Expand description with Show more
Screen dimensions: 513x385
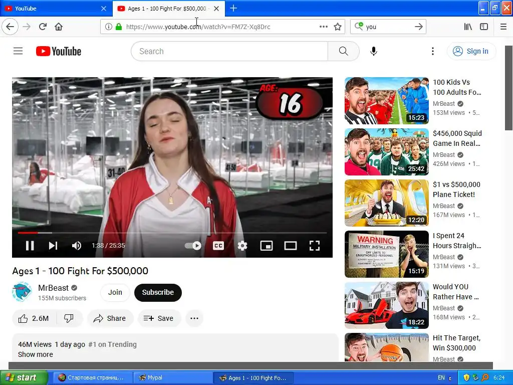point(36,354)
